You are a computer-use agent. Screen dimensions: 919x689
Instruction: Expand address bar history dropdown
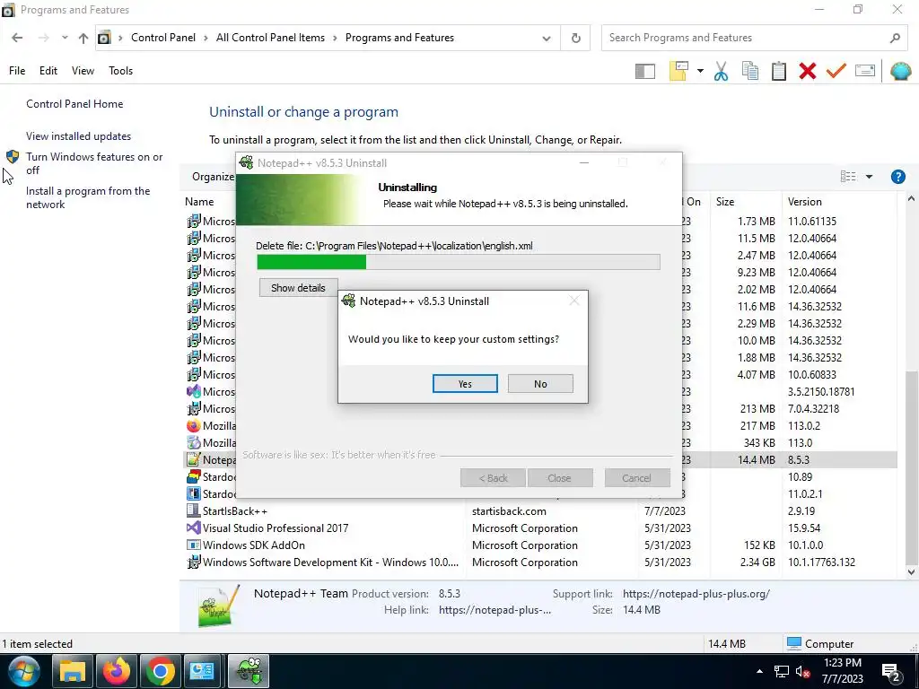(547, 38)
